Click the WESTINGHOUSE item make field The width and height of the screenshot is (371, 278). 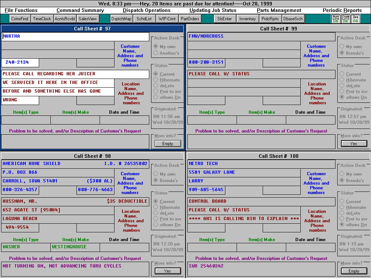tap(75, 247)
